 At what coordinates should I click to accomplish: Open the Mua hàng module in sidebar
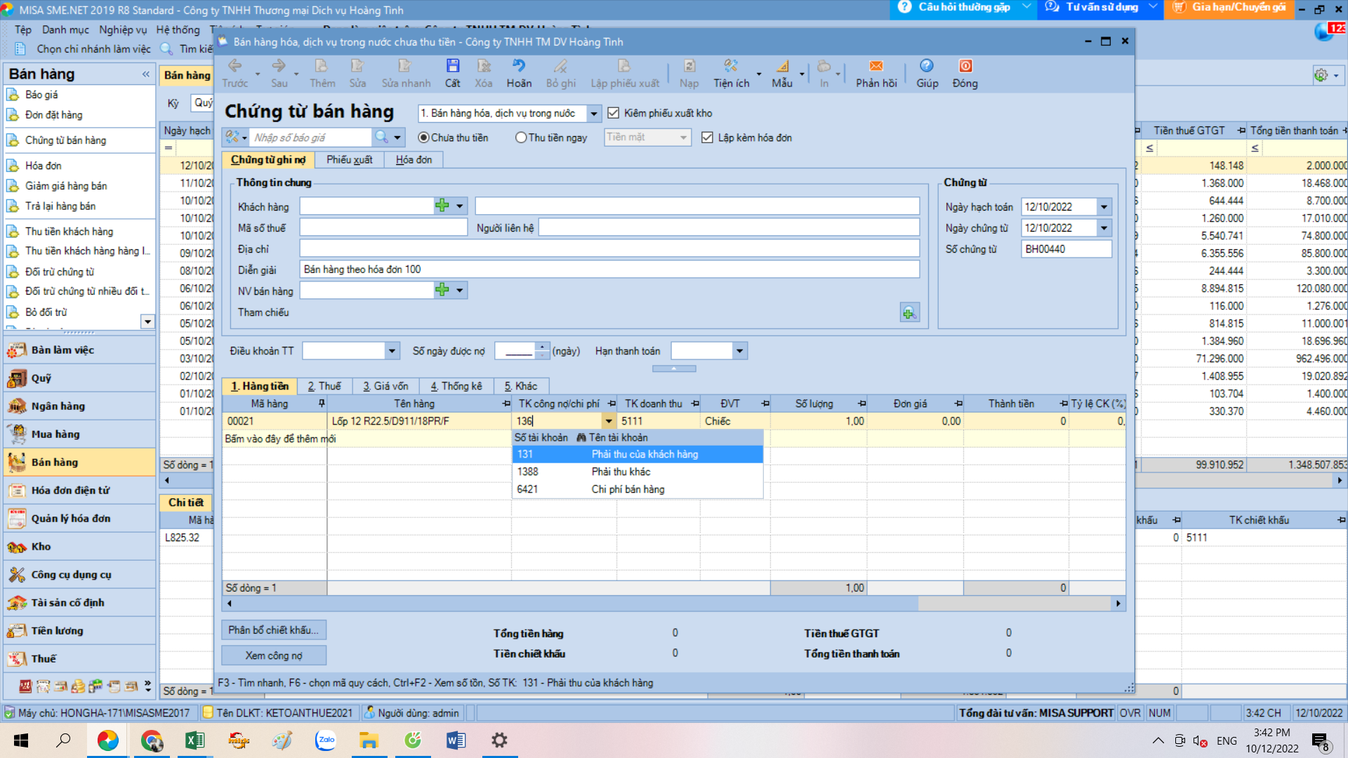79,434
